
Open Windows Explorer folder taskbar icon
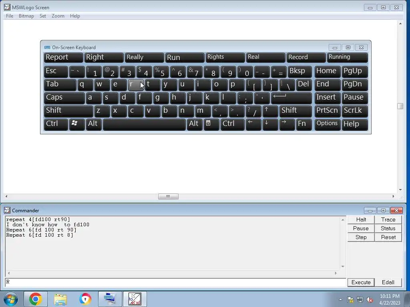point(60,299)
